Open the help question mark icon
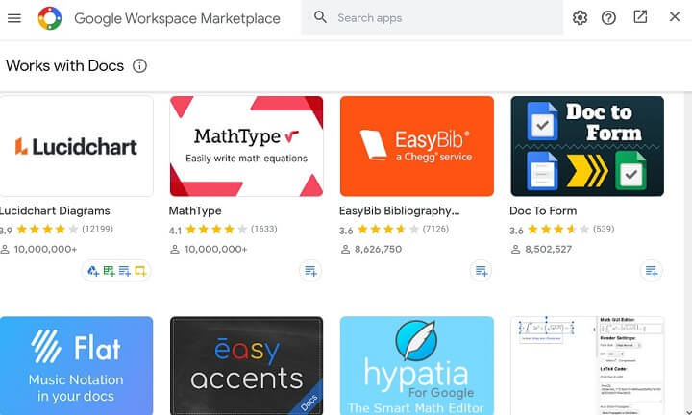Image resolution: width=692 pixels, height=415 pixels. click(608, 18)
